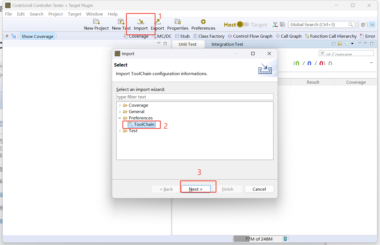
Task: Open the Class Factory view
Action: [x=209, y=36]
